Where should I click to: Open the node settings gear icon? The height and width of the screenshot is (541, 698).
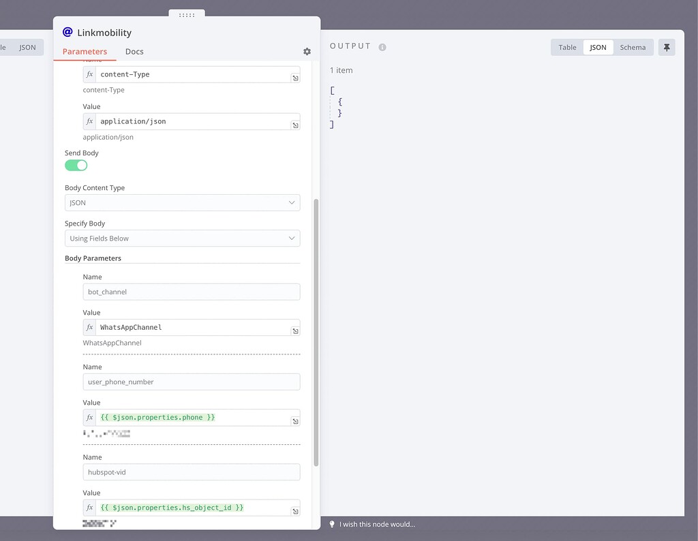307,51
